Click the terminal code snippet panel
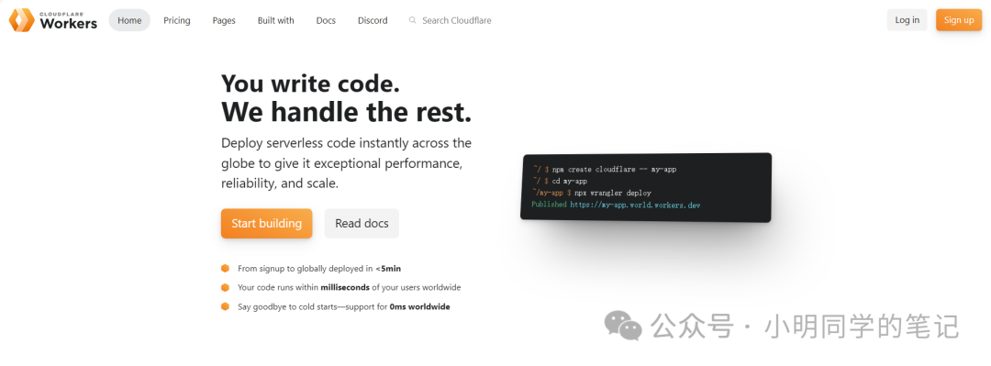Image resolution: width=991 pixels, height=366 pixels. pyautogui.click(x=646, y=187)
